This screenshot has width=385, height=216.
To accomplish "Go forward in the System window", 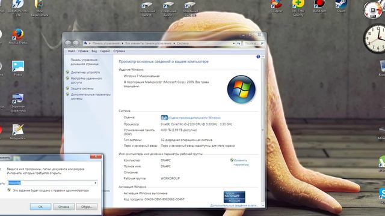I will tap(76, 43).
